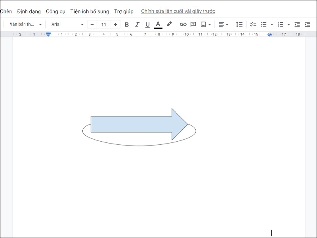Increase indent

307,25
